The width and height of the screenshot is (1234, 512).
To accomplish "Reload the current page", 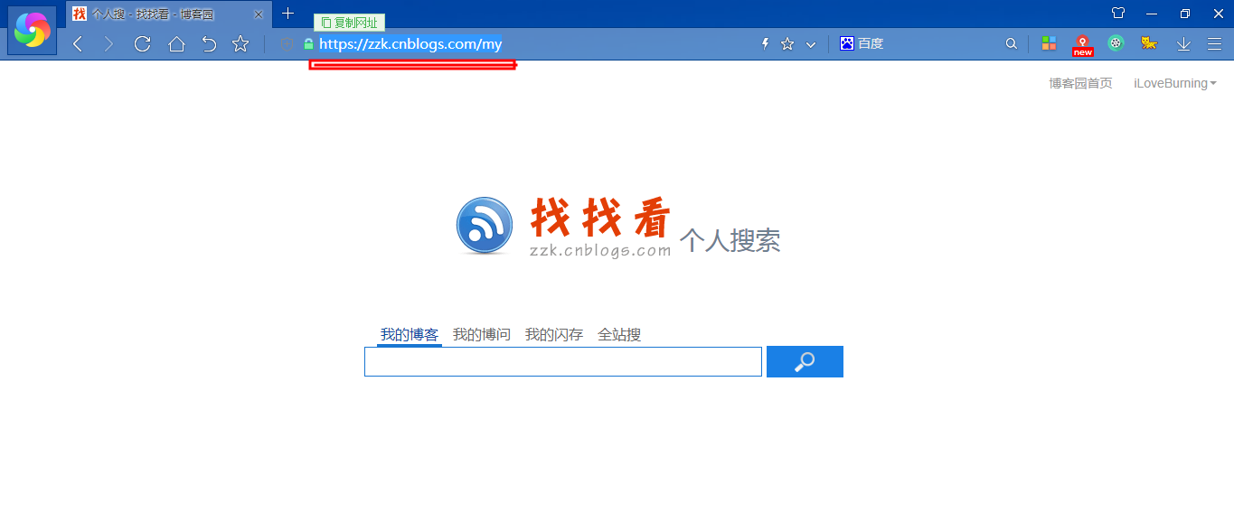I will pos(142,44).
